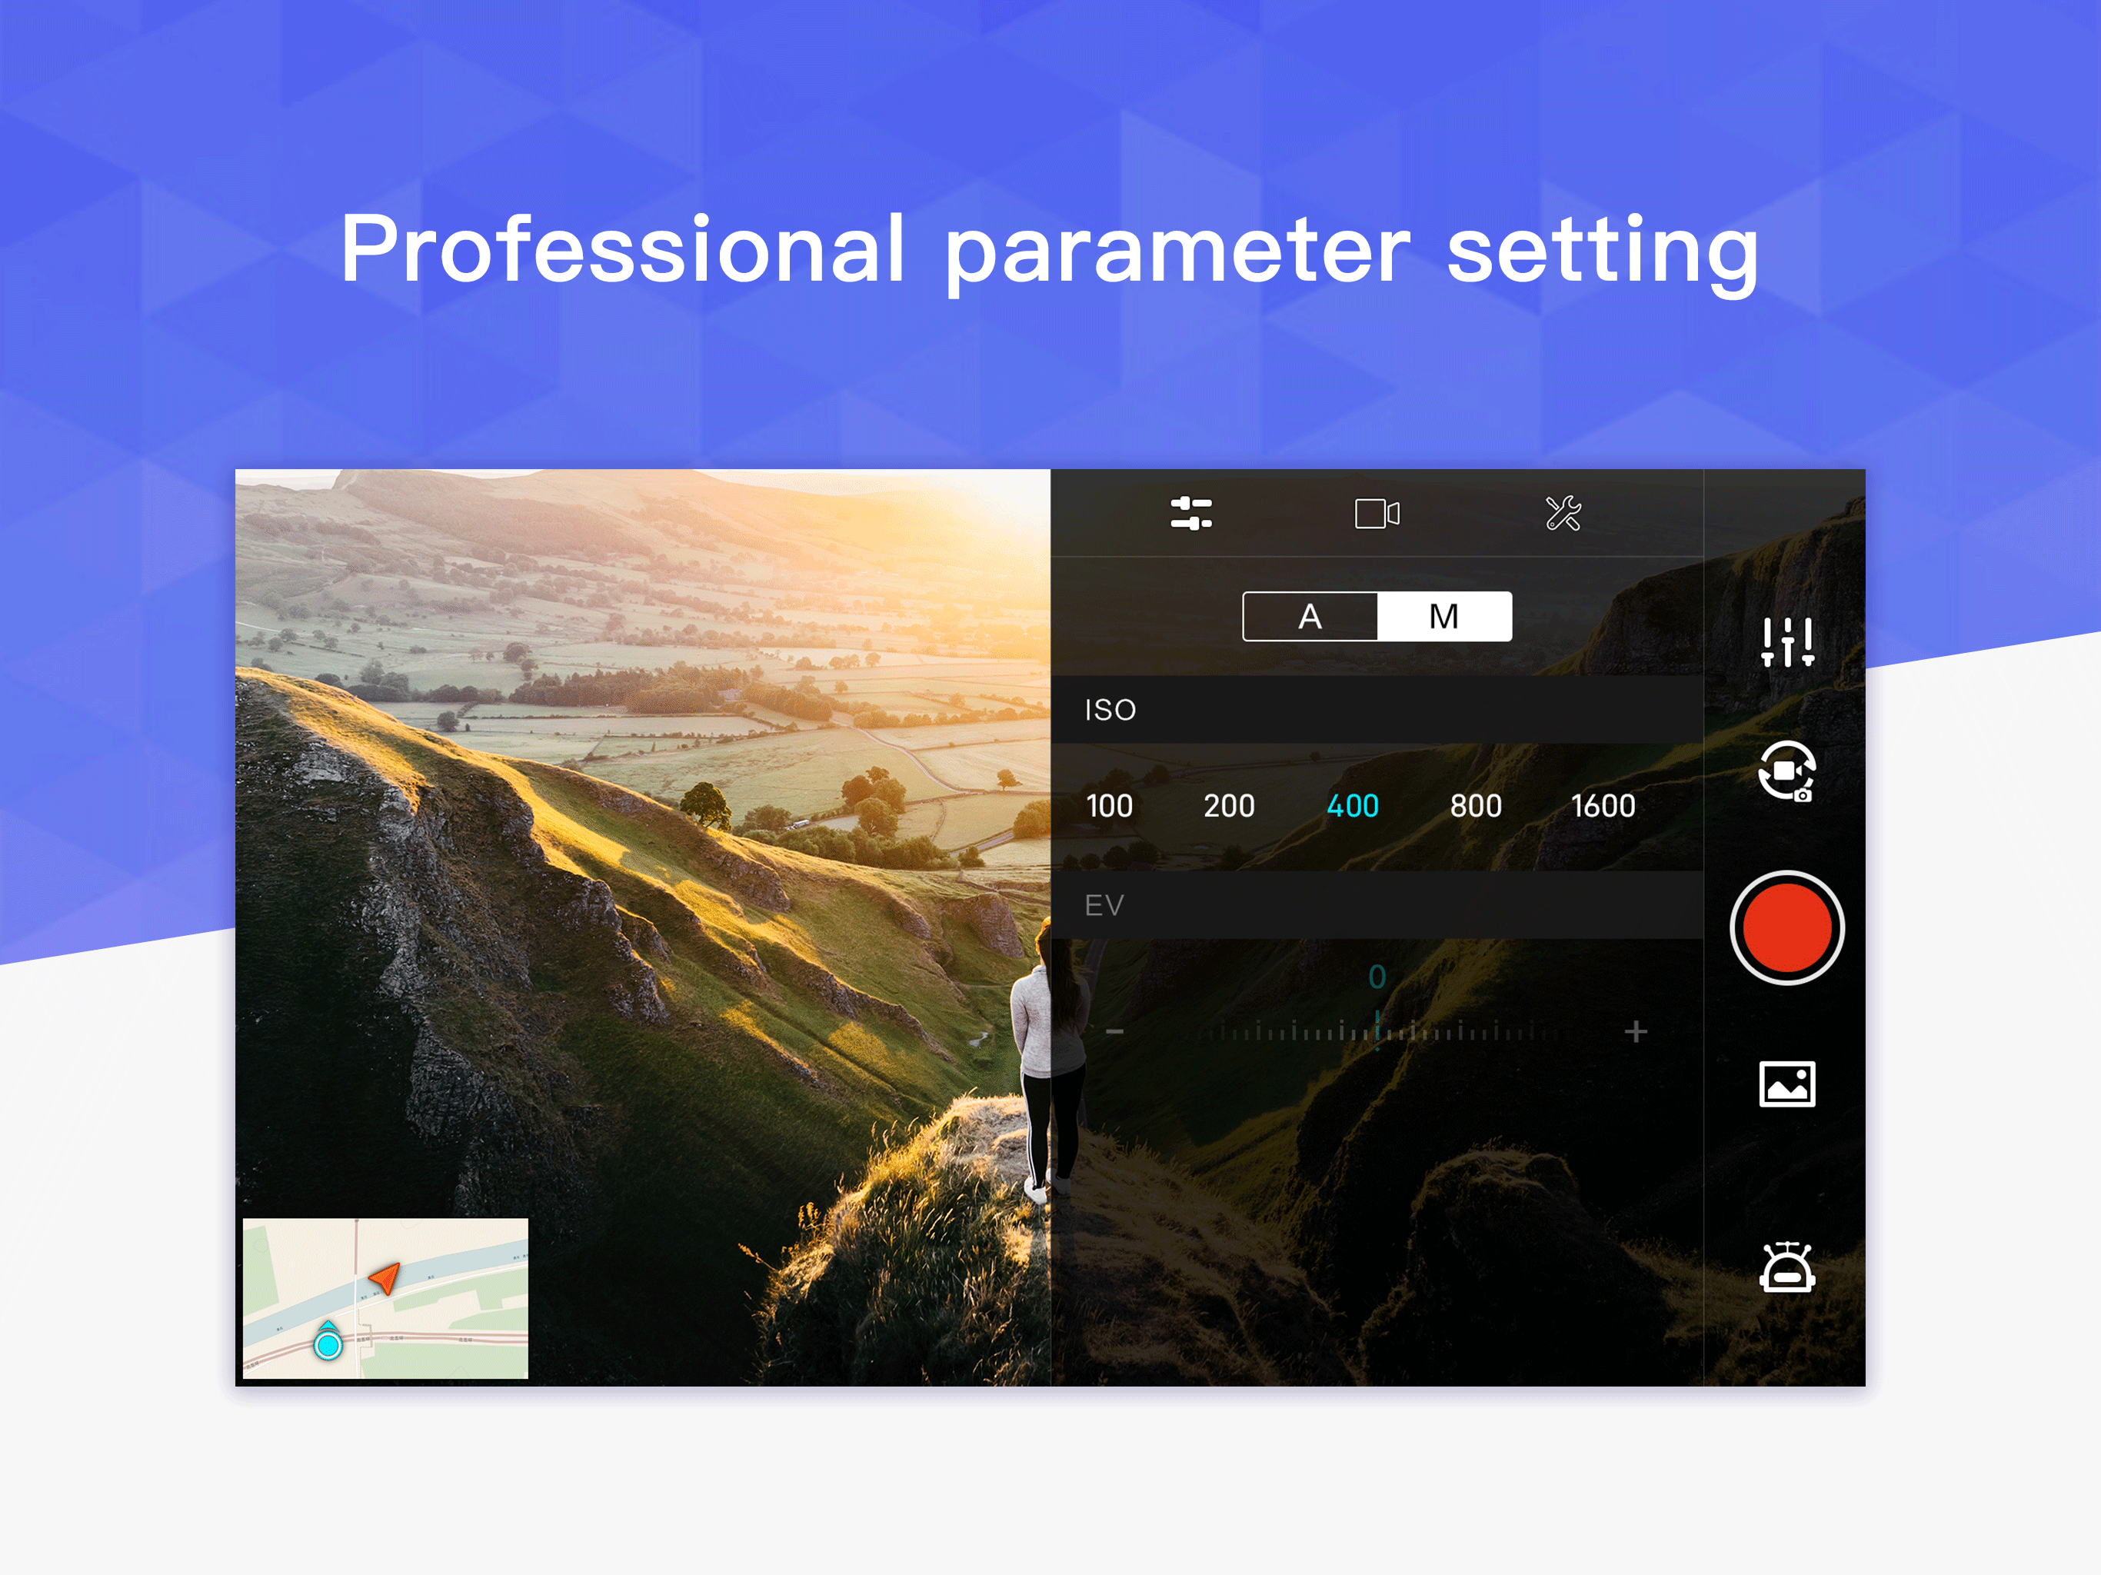Open camera parameter sliders icon on right bar
The height and width of the screenshot is (1575, 2101).
[1787, 642]
